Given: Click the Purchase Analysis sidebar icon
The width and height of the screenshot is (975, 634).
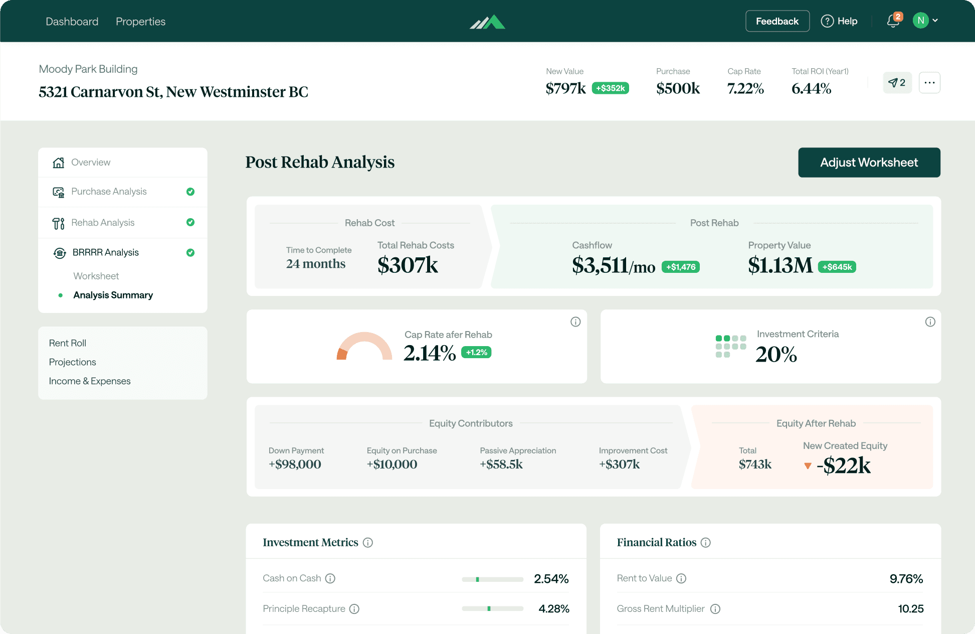Looking at the screenshot, I should pyautogui.click(x=59, y=192).
